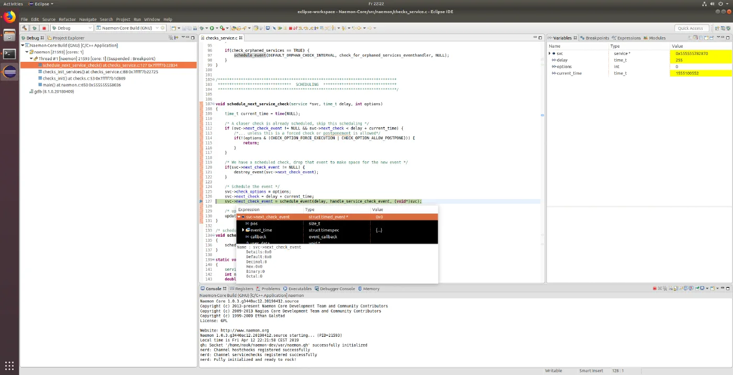Open the Expressions tab
733x375 pixels.
coord(627,38)
